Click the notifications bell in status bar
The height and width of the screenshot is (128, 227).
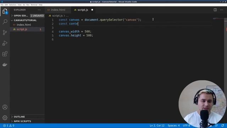[222, 126]
